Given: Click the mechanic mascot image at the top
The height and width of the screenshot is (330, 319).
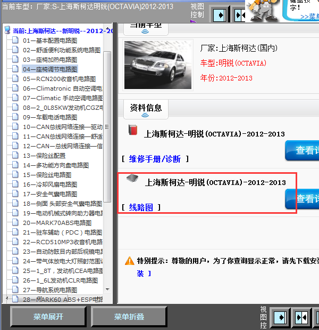Looking at the screenshot, I should [262, 11].
